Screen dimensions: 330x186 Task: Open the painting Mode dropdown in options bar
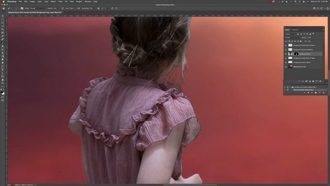38,8
